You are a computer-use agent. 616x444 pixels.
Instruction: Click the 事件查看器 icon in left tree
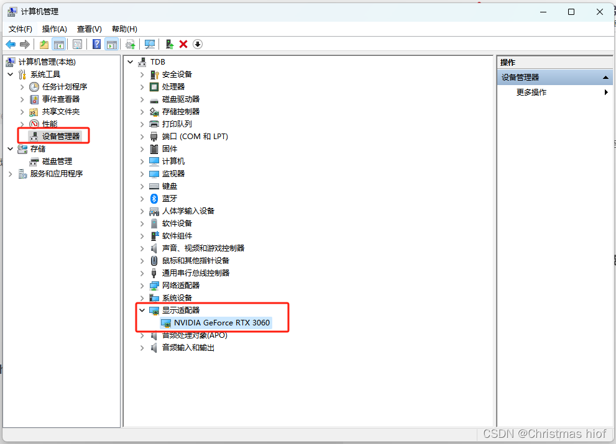tap(34, 99)
